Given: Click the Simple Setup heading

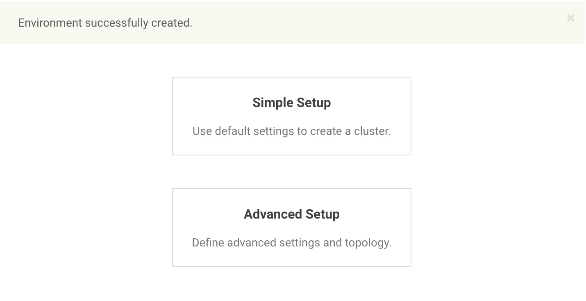Looking at the screenshot, I should coord(291,103).
